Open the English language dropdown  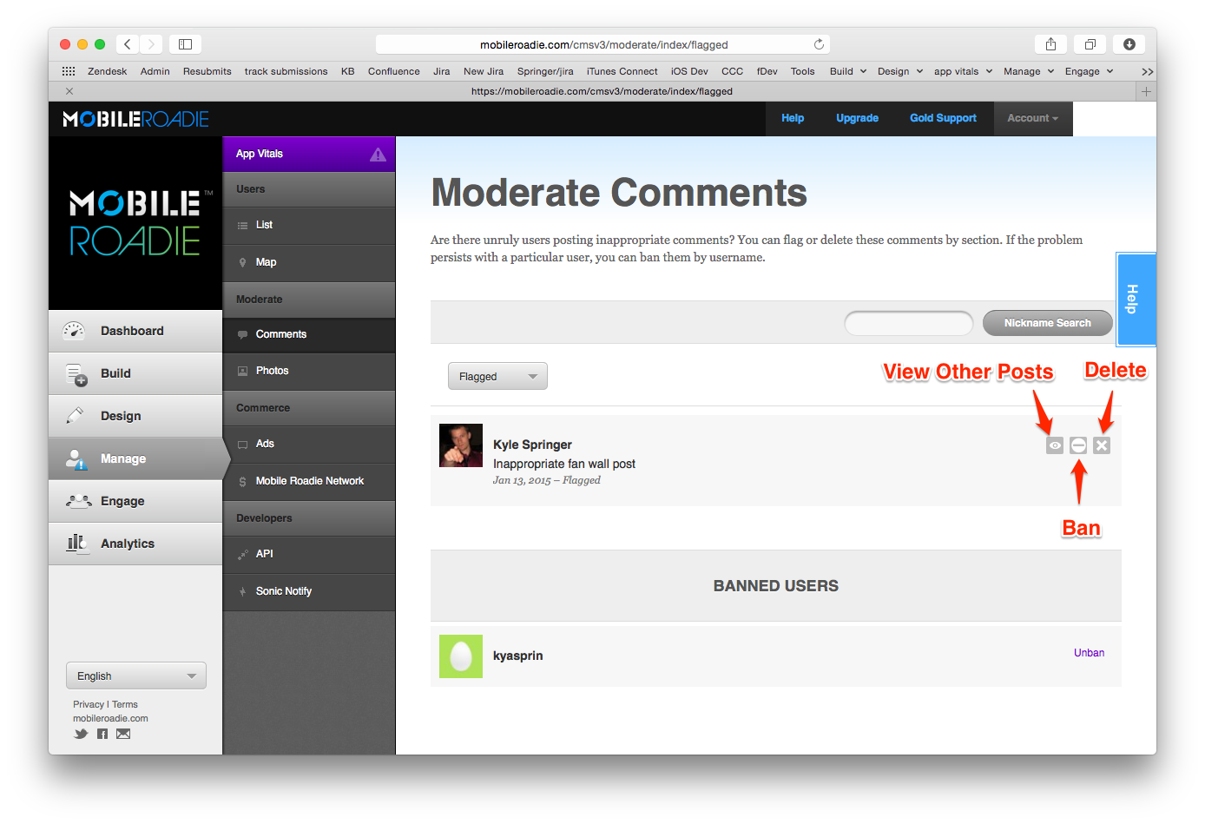tap(136, 676)
